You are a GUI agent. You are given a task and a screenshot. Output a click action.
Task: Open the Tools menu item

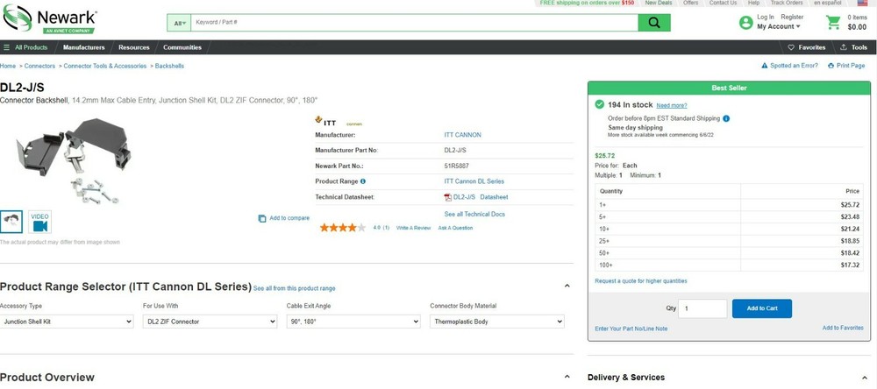click(x=853, y=47)
